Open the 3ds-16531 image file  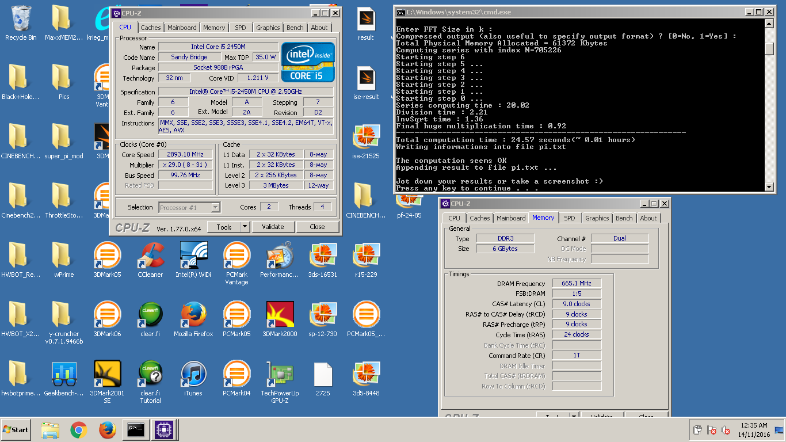(323, 260)
